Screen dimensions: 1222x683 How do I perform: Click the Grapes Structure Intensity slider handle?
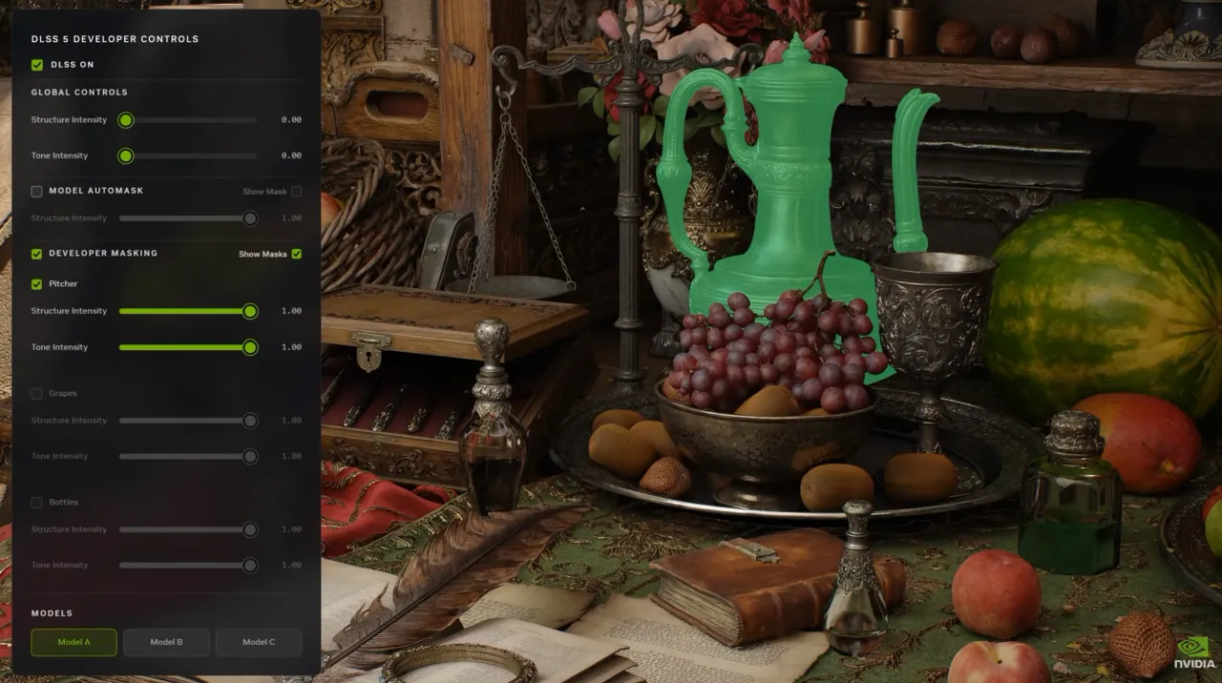click(x=250, y=421)
